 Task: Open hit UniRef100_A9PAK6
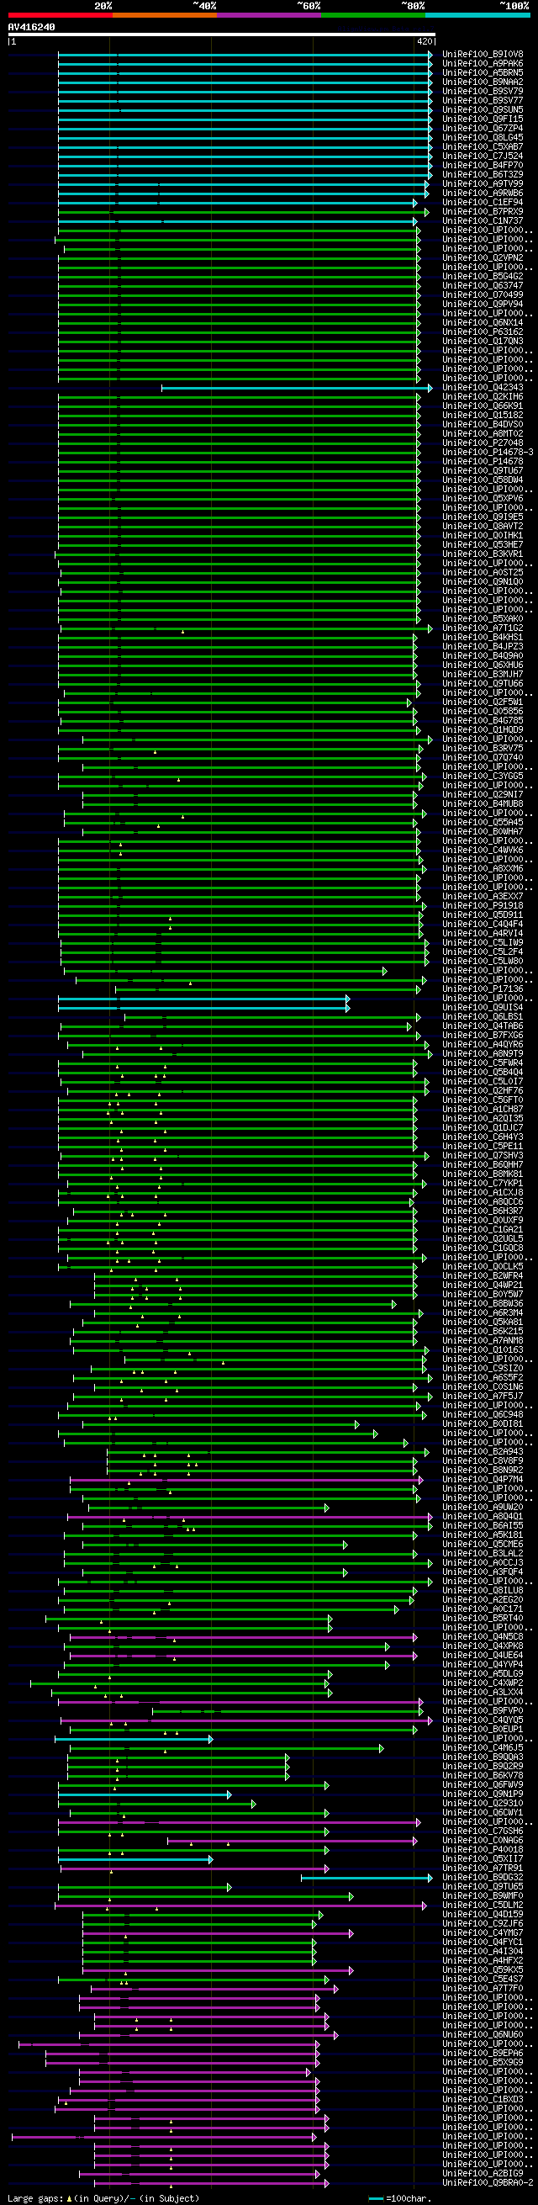483,64
